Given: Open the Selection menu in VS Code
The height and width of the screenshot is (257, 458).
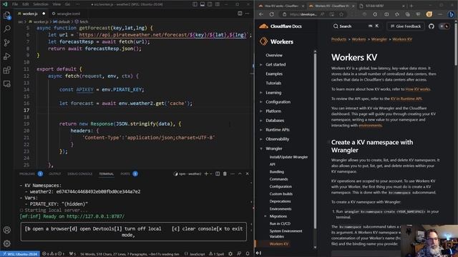Looking at the screenshot, I should 41,4.
